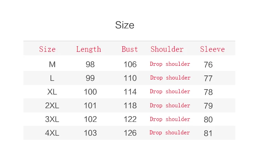Click length value 103 in 4XL row

click(x=90, y=133)
